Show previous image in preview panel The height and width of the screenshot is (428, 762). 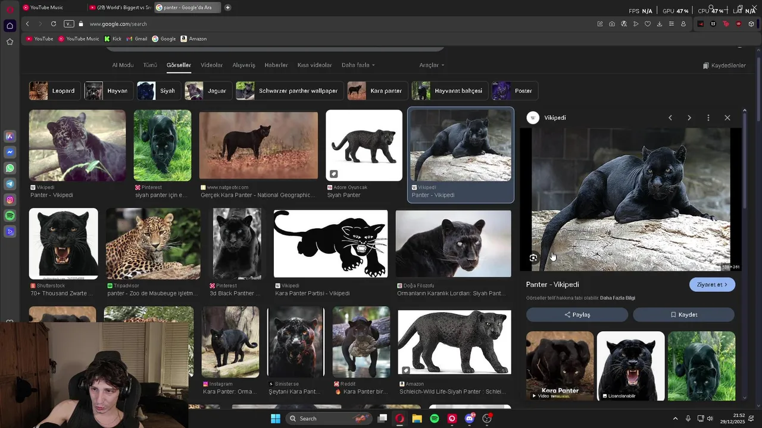pos(670,118)
